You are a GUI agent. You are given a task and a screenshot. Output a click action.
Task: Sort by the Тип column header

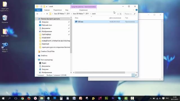[127, 18]
